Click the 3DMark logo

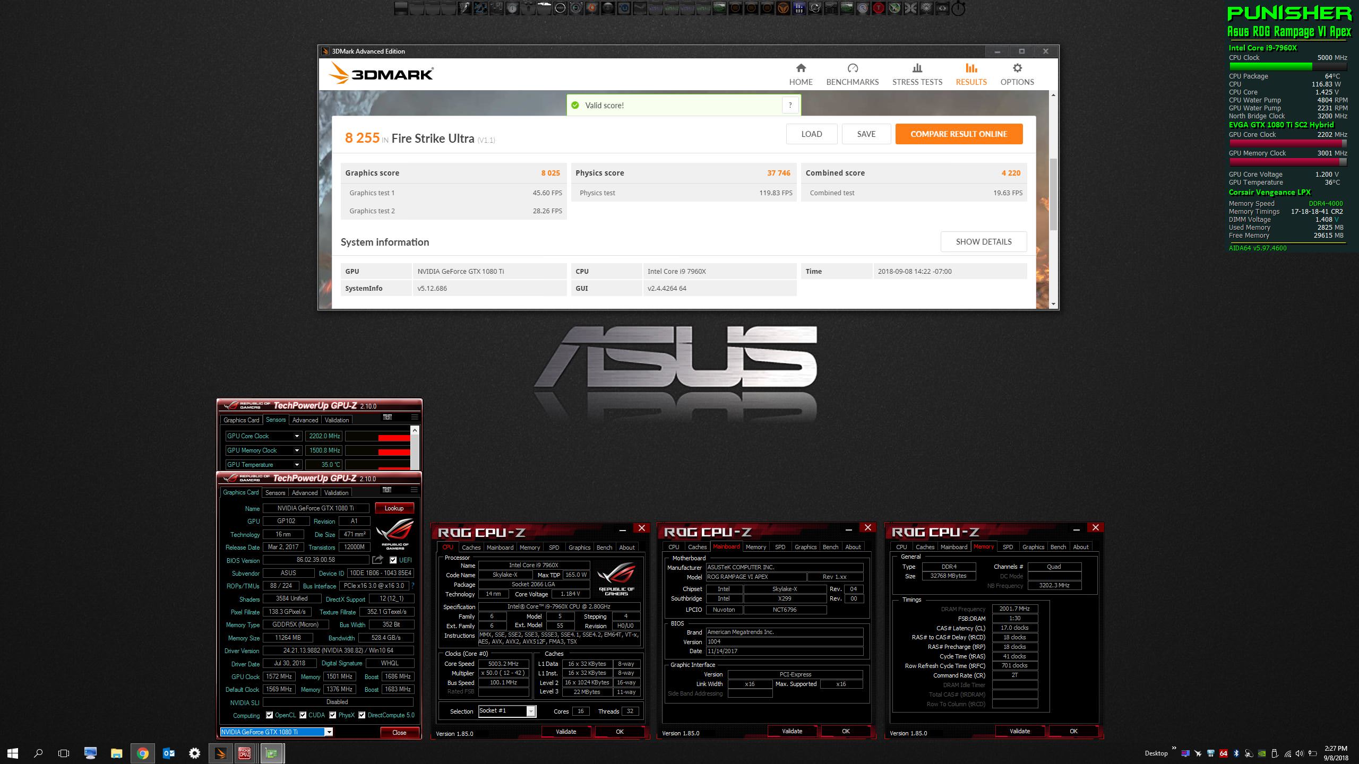[x=381, y=73]
